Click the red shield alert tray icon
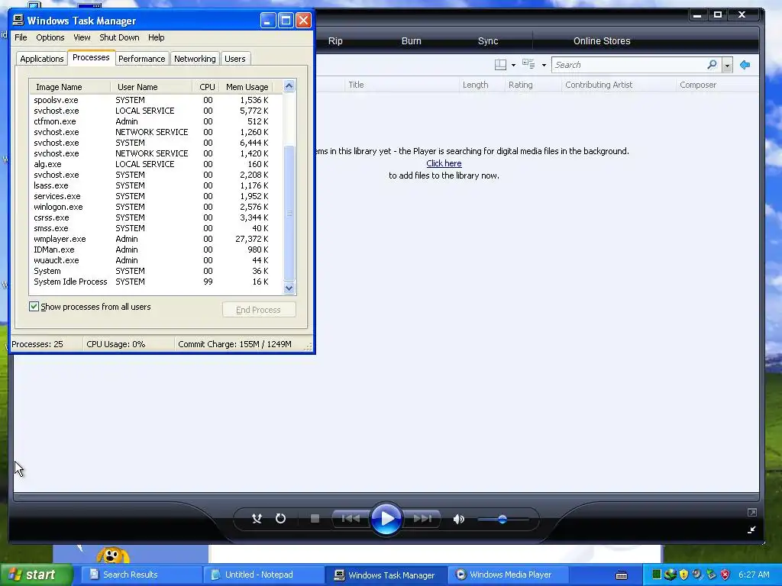This screenshot has width=782, height=586. click(x=725, y=575)
